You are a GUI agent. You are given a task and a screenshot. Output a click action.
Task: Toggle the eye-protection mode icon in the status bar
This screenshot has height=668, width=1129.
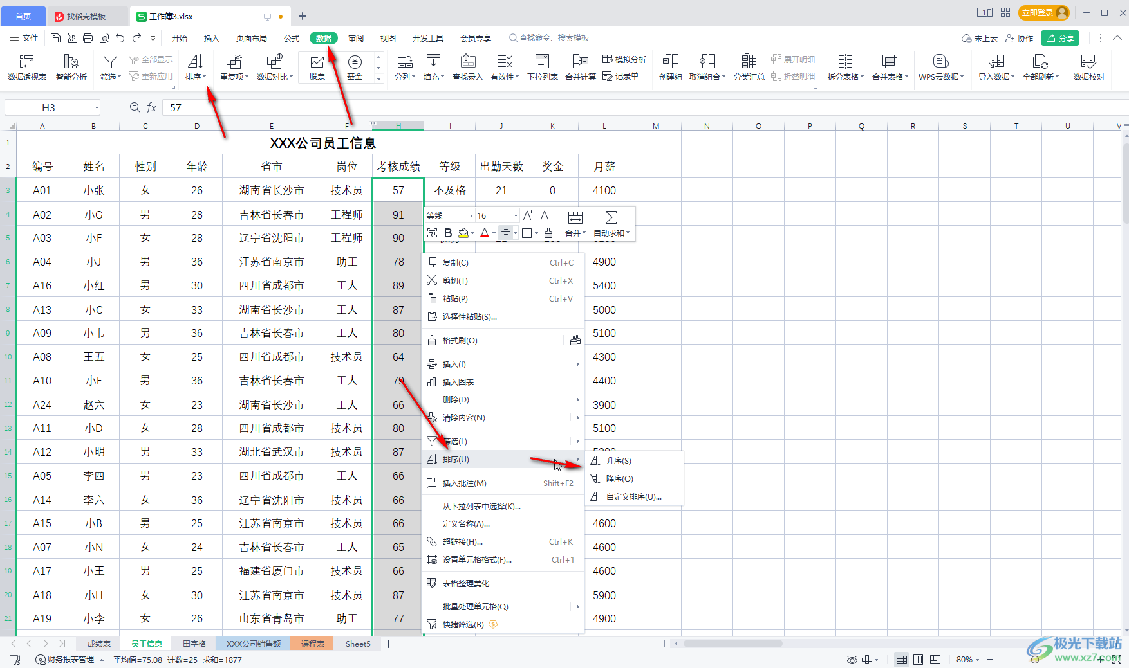point(852,660)
